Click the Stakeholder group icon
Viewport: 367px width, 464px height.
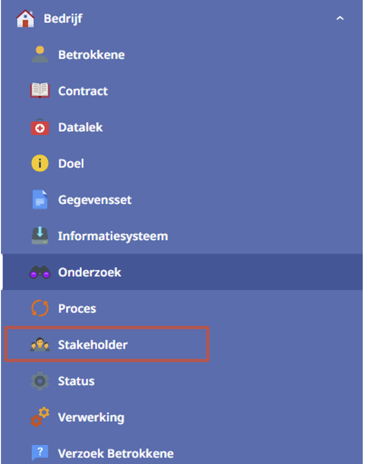tap(40, 344)
